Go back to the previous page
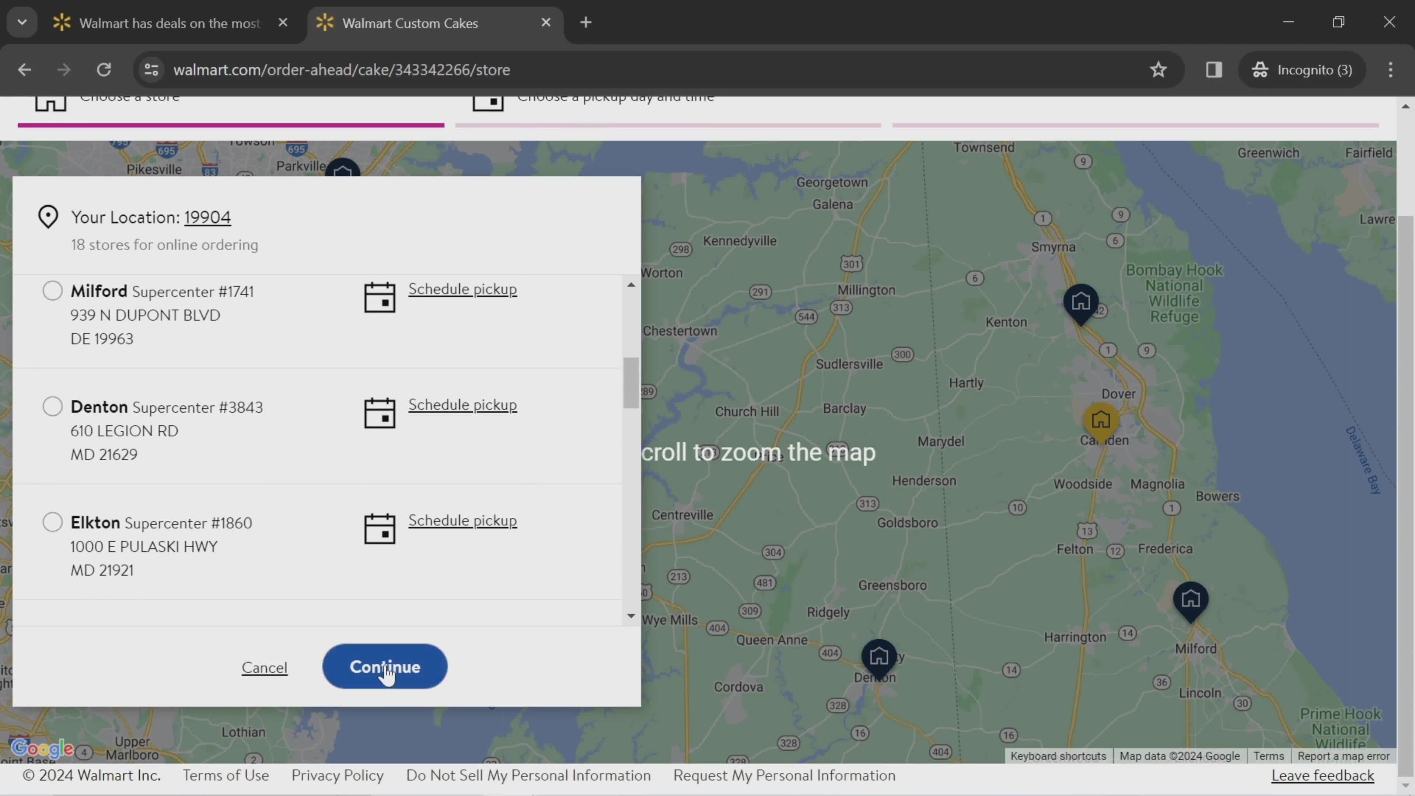This screenshot has width=1415, height=796. point(24,70)
